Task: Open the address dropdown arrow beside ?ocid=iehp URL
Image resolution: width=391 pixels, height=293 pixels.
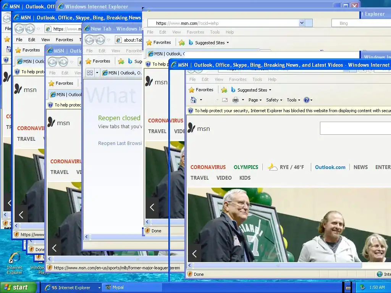Action: click(x=302, y=23)
